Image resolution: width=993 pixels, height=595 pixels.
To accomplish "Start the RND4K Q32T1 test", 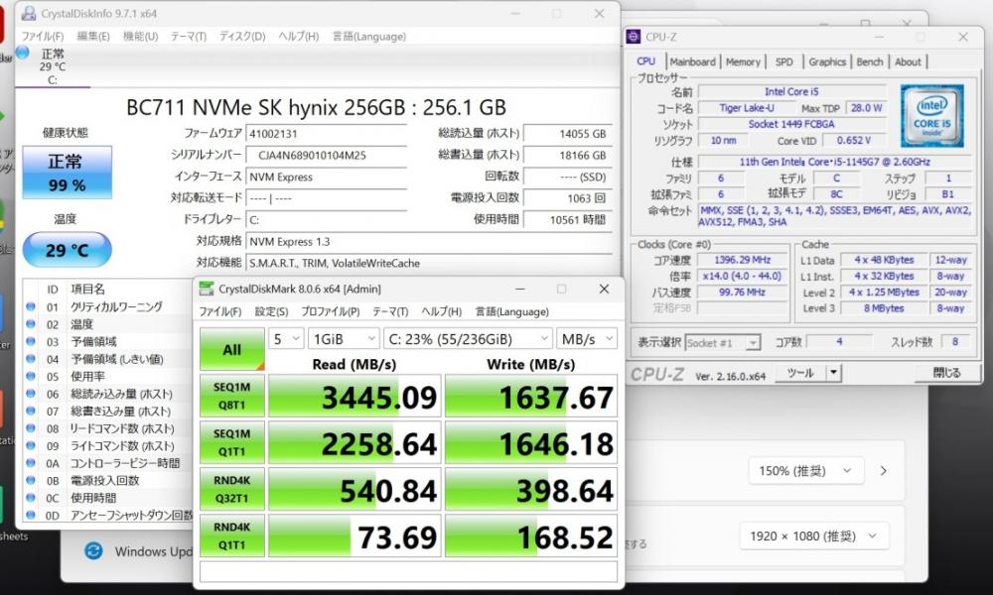I will click(x=231, y=490).
